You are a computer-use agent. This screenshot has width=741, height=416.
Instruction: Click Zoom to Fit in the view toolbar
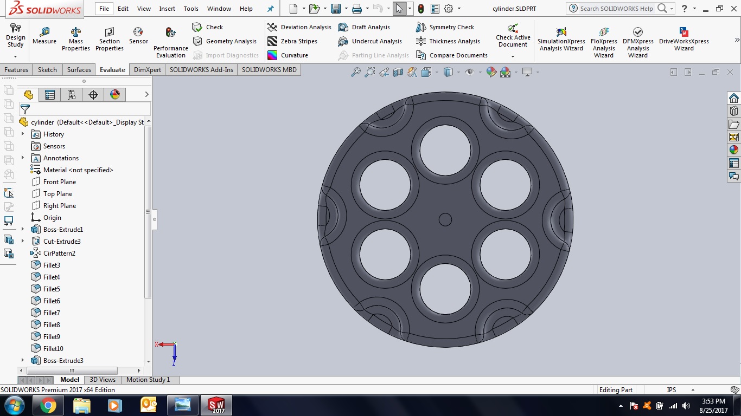click(x=356, y=72)
